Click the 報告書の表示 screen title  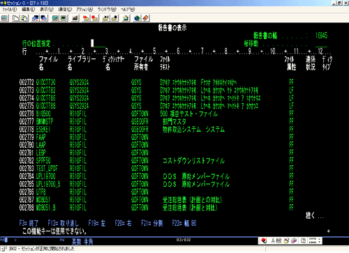point(172,28)
